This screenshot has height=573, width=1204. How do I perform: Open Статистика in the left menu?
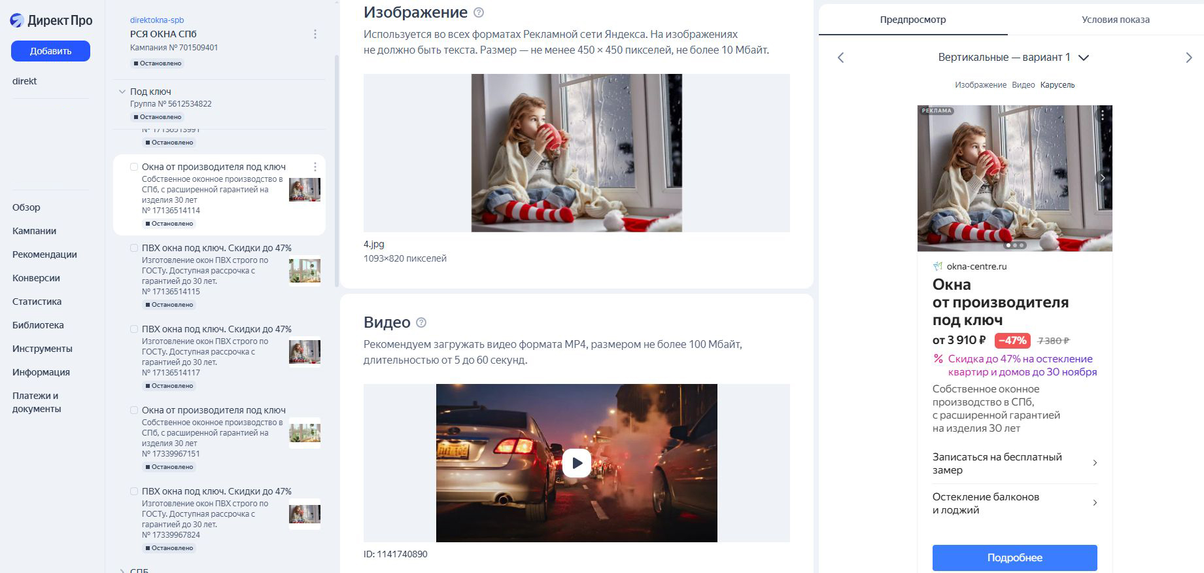coord(37,302)
